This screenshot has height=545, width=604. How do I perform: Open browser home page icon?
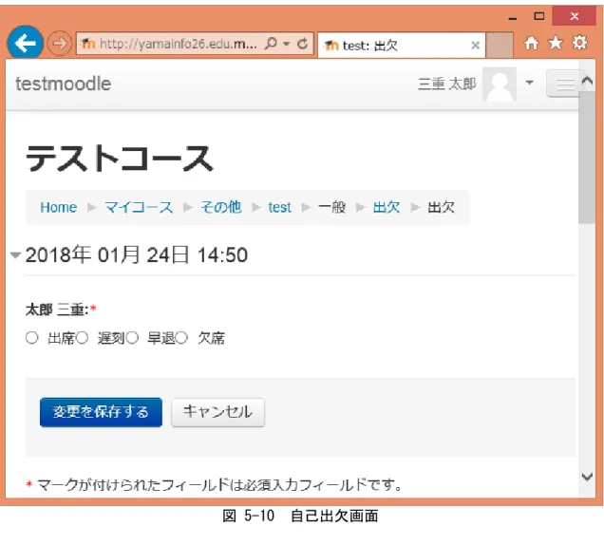[531, 43]
